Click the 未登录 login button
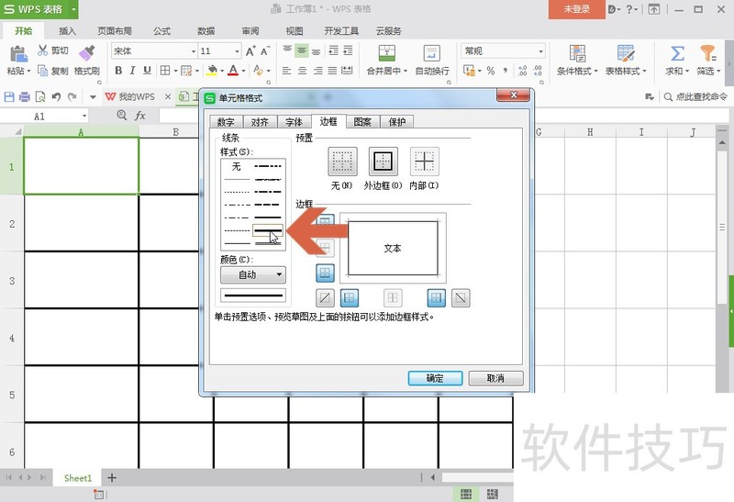The image size is (734, 502). [577, 9]
